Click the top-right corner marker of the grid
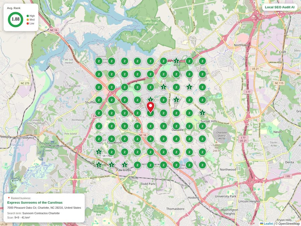The image size is (301, 226). pos(202,61)
